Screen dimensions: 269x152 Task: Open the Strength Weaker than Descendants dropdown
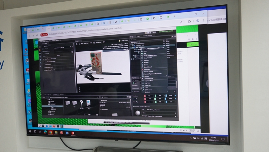click(x=161, y=116)
